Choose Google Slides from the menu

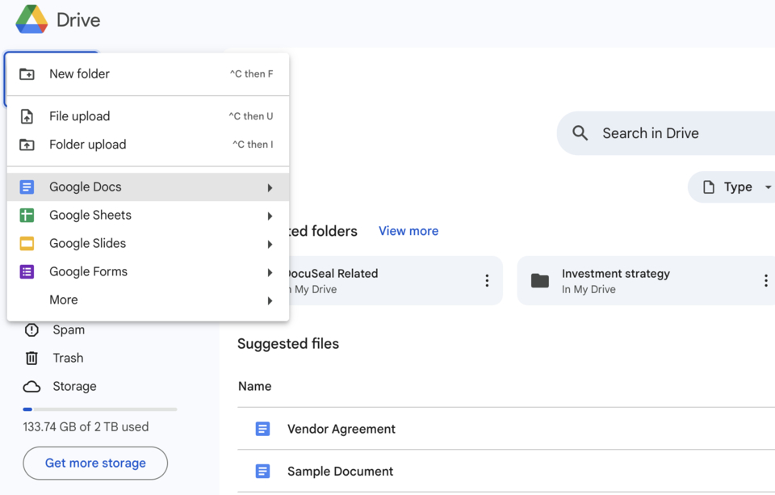(x=148, y=244)
